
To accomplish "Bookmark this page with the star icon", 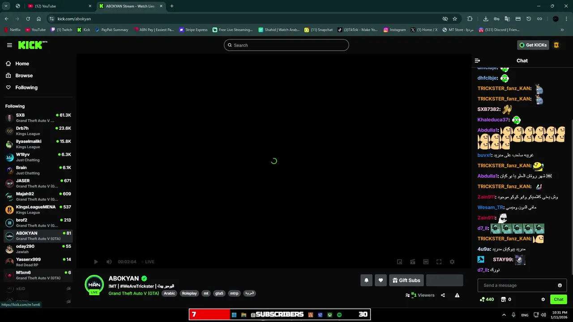I will point(455,19).
